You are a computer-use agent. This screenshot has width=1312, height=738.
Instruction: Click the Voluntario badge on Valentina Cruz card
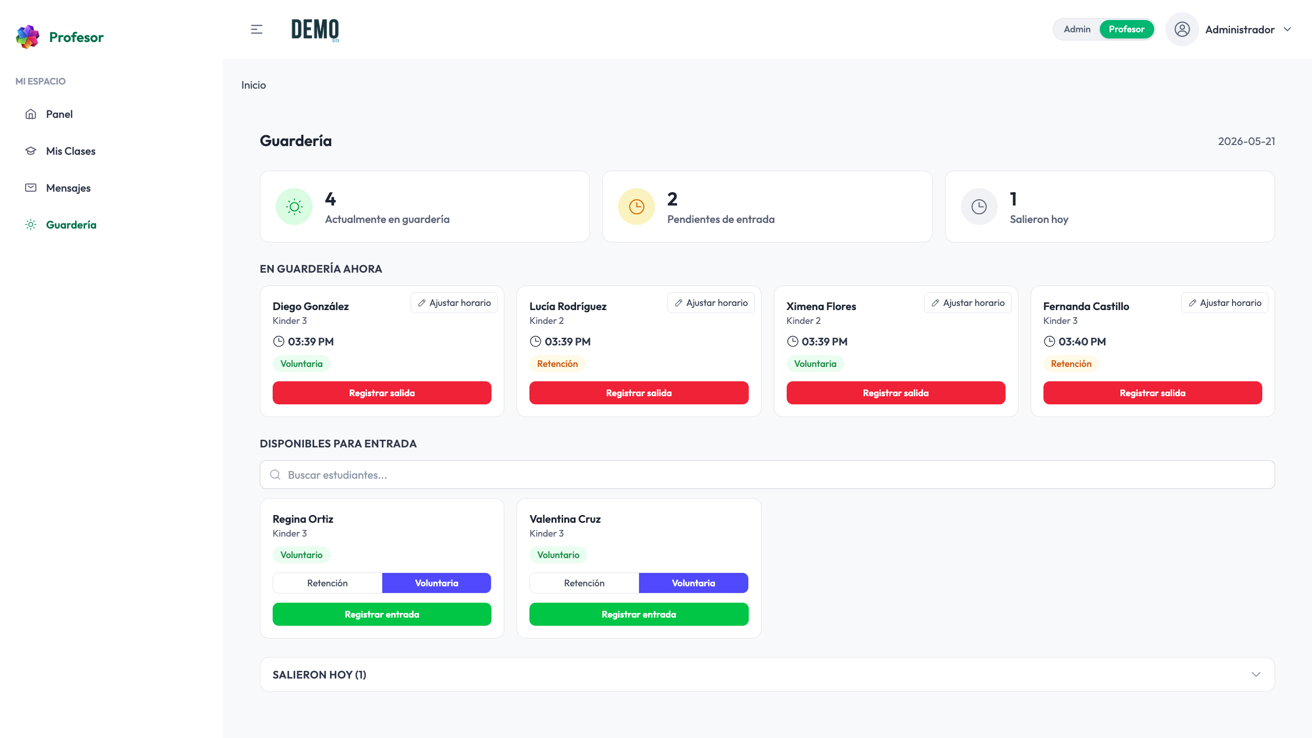click(x=558, y=555)
